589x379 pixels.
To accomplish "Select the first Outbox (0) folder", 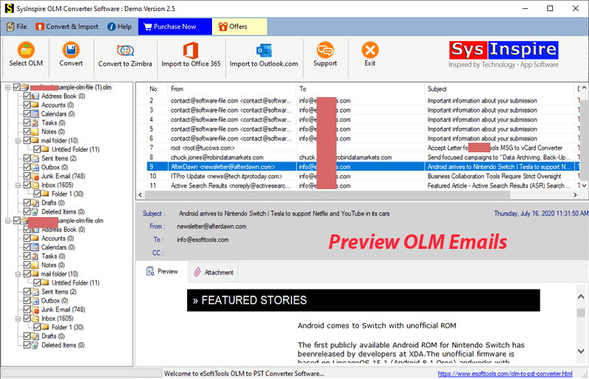I will click(x=54, y=167).
